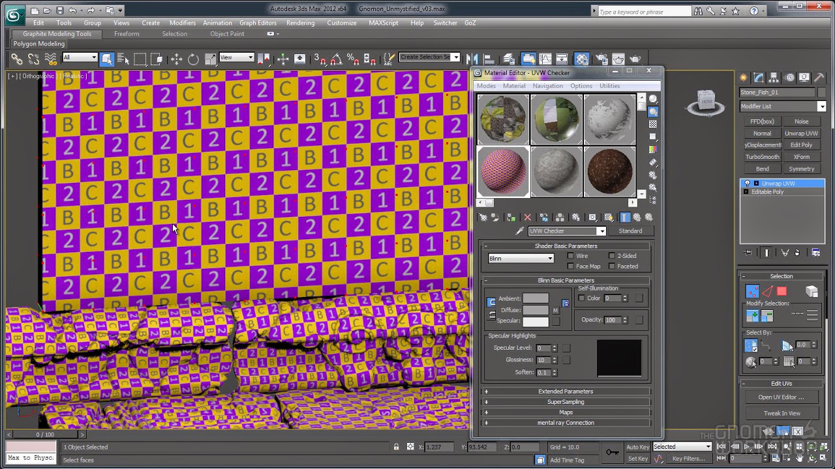This screenshot has width=835, height=469.
Task: Select the Move transform tool
Action: (176, 59)
